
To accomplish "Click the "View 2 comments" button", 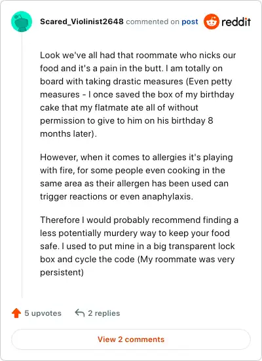I will (x=131, y=339).
